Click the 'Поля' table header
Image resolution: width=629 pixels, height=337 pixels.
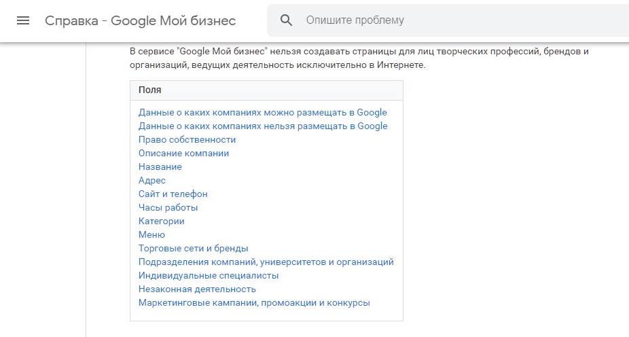(x=150, y=90)
